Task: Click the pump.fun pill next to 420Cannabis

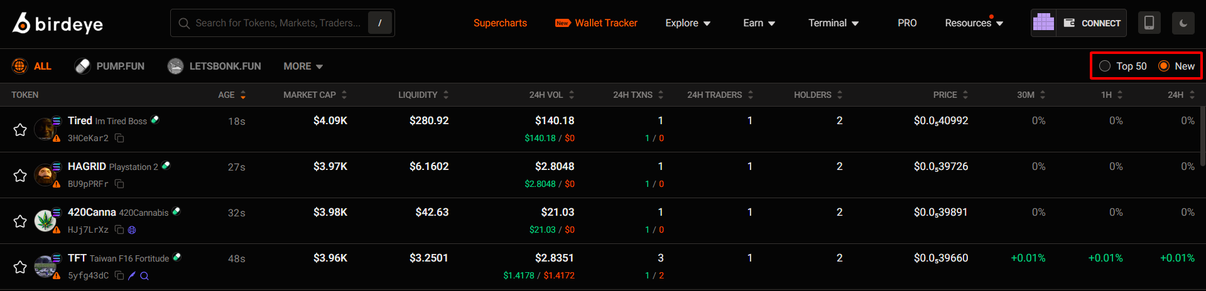Action: click(177, 211)
